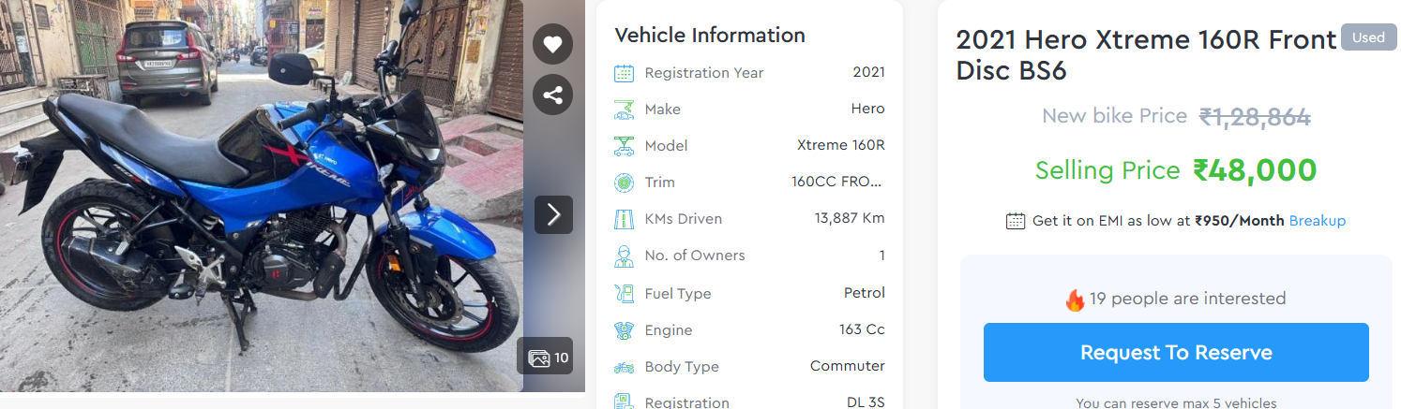Click the Model icon
This screenshot has width=1401, height=409.
624,146
